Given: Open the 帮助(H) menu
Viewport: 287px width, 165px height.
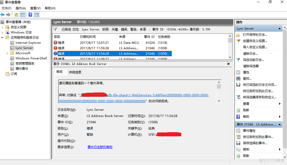Looking at the screenshot, I should pyautogui.click(x=50, y=8).
